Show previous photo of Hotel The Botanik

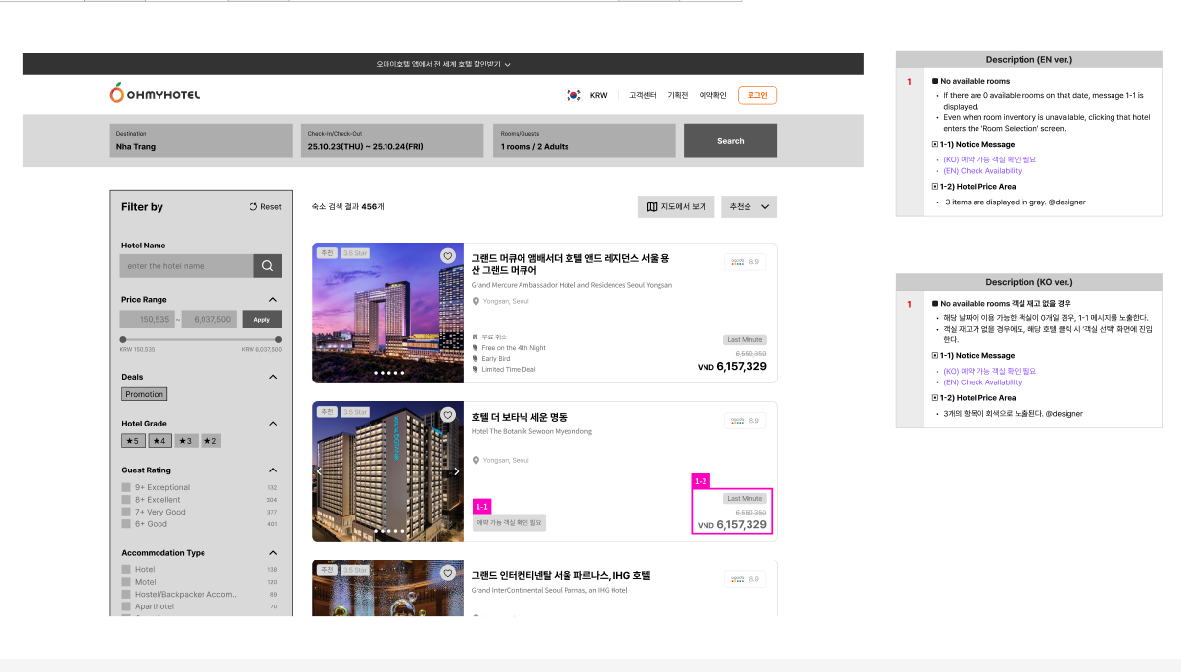pos(319,471)
